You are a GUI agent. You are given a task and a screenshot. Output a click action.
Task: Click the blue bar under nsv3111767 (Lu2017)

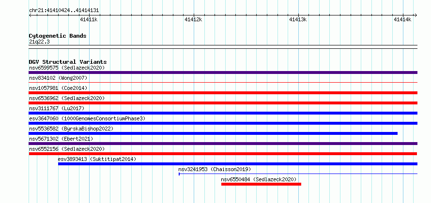223,113
